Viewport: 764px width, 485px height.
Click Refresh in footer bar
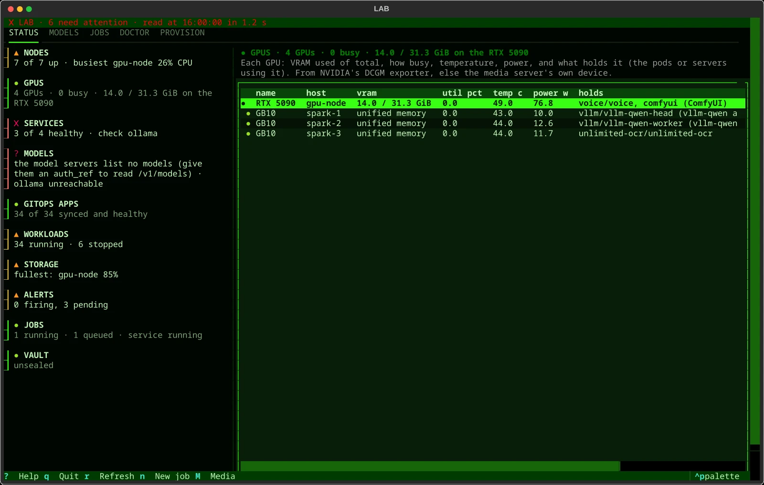coord(117,476)
